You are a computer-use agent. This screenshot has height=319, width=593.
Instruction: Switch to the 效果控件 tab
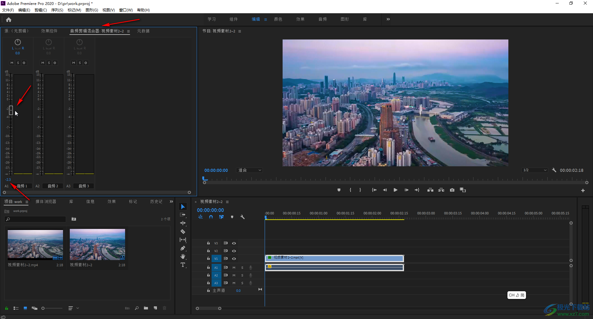coord(49,31)
